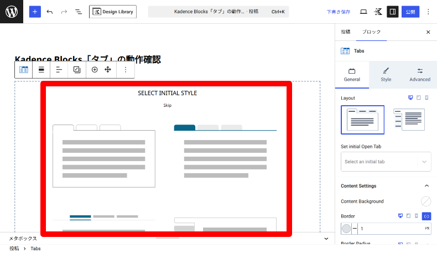
Task: Change block alignment in toolbar
Action: (41, 70)
